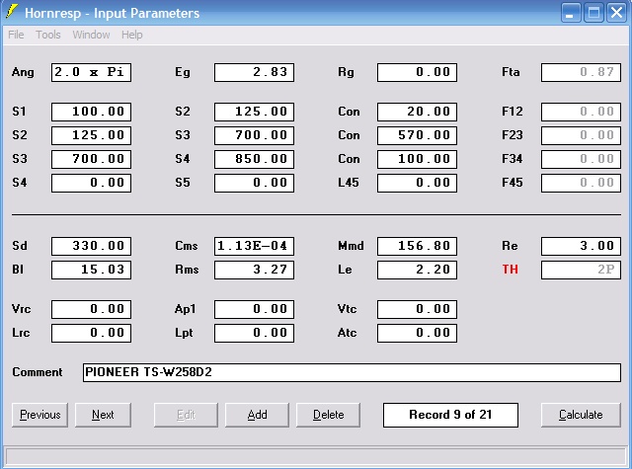
Task: Close the Hornresp window
Action: [x=616, y=13]
